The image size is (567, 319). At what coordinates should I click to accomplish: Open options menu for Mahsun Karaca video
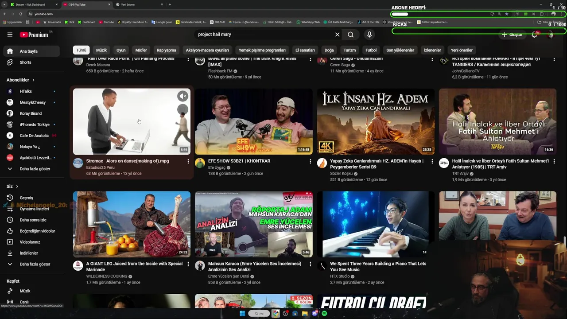[x=310, y=265]
